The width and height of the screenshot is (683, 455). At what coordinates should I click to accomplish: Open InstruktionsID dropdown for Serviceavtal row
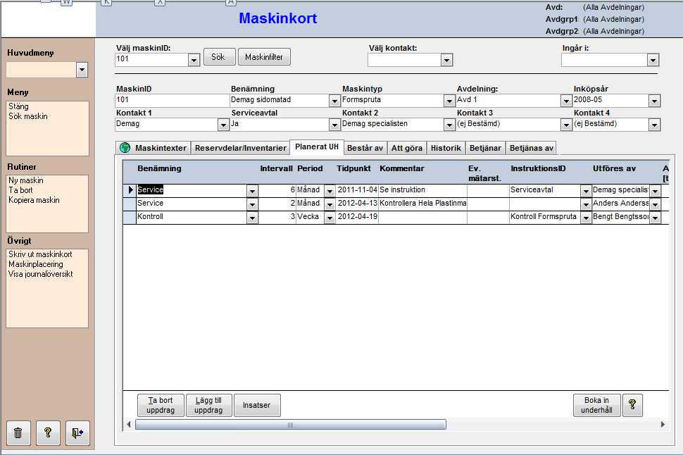coord(586,191)
